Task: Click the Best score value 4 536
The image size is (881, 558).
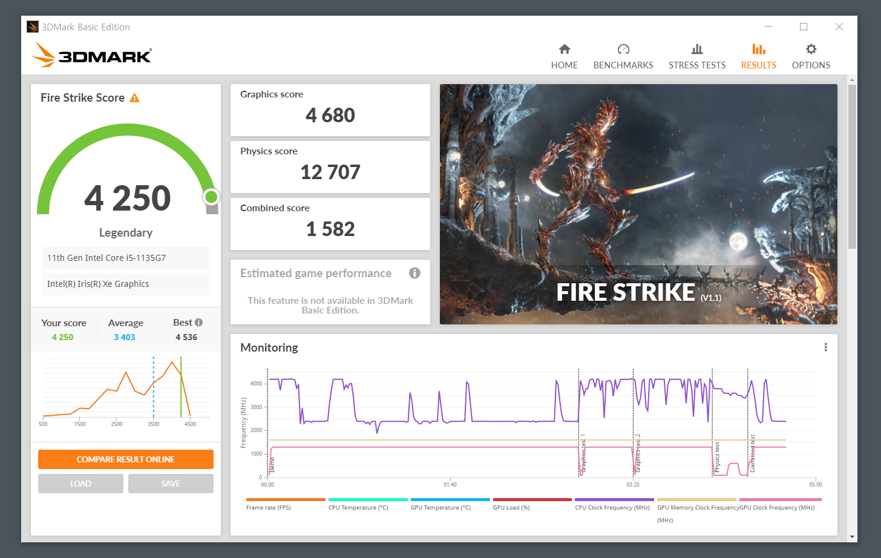Action: pyautogui.click(x=186, y=337)
